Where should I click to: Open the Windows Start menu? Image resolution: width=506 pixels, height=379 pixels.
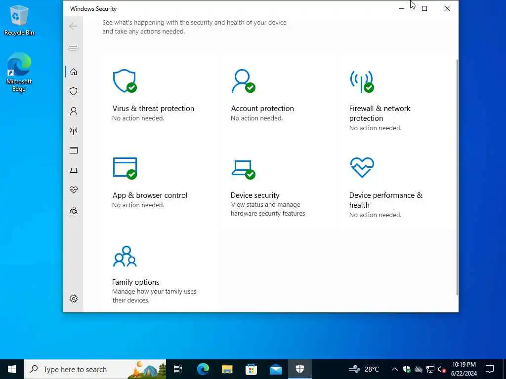[12, 369]
